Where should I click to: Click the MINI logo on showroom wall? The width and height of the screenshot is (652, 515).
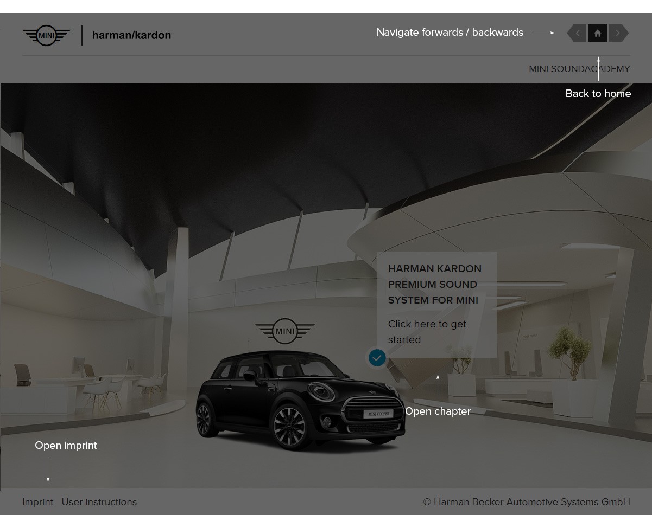(285, 331)
